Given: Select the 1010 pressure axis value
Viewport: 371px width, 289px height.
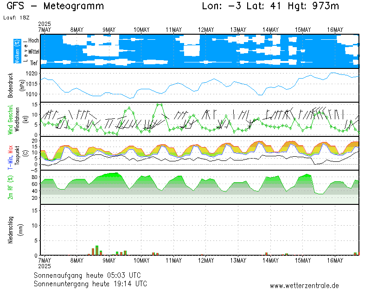Looking at the screenshot, I should click(x=32, y=94).
